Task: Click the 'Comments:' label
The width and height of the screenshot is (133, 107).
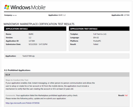Action: click(11, 95)
